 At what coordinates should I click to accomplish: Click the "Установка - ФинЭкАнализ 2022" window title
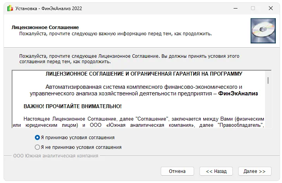point(48,9)
